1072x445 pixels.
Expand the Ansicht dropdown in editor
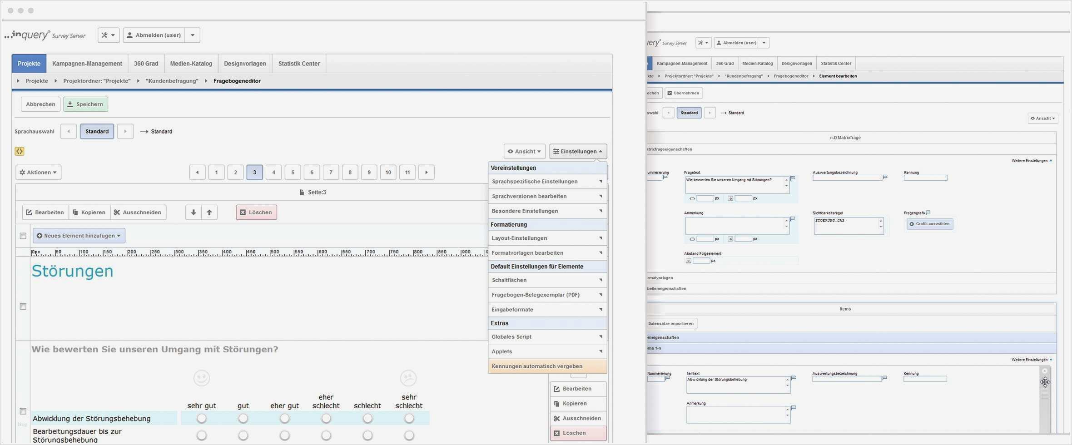524,151
